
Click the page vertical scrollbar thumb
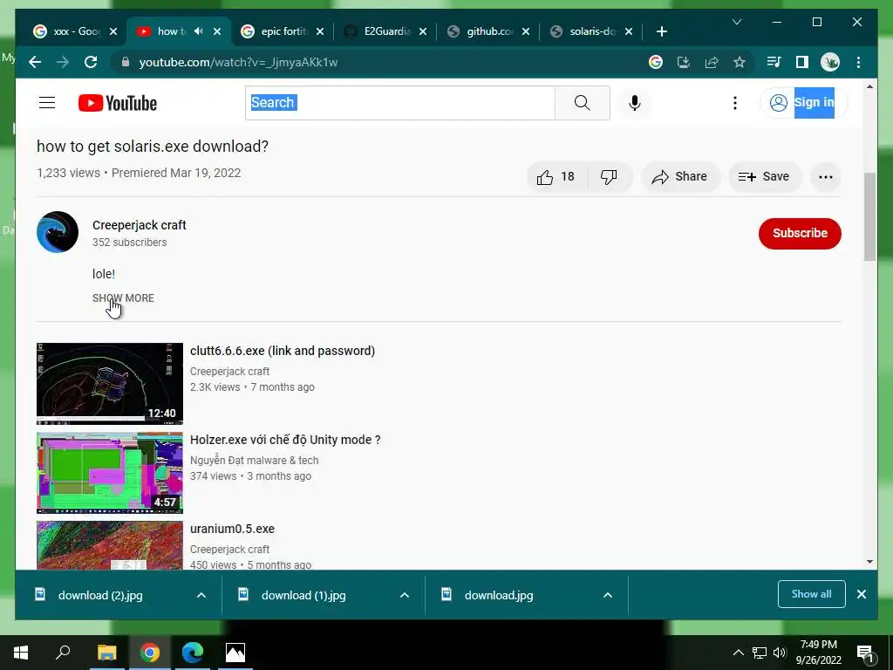click(x=869, y=217)
